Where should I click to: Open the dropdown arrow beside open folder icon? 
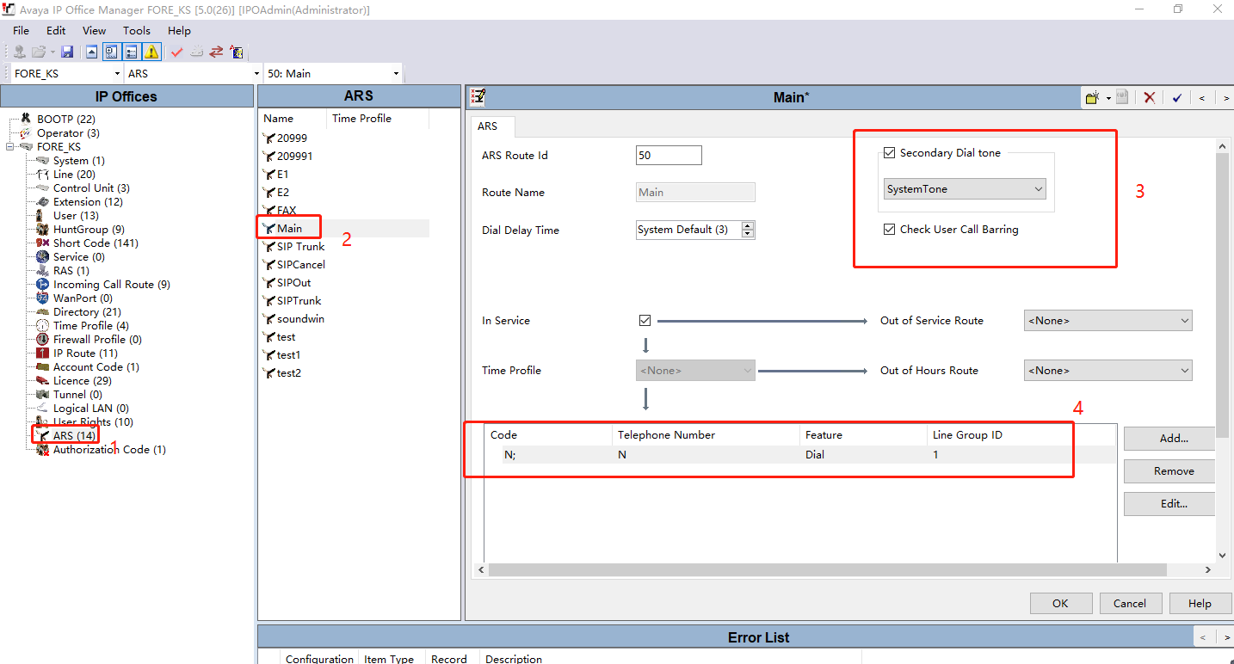pos(52,52)
